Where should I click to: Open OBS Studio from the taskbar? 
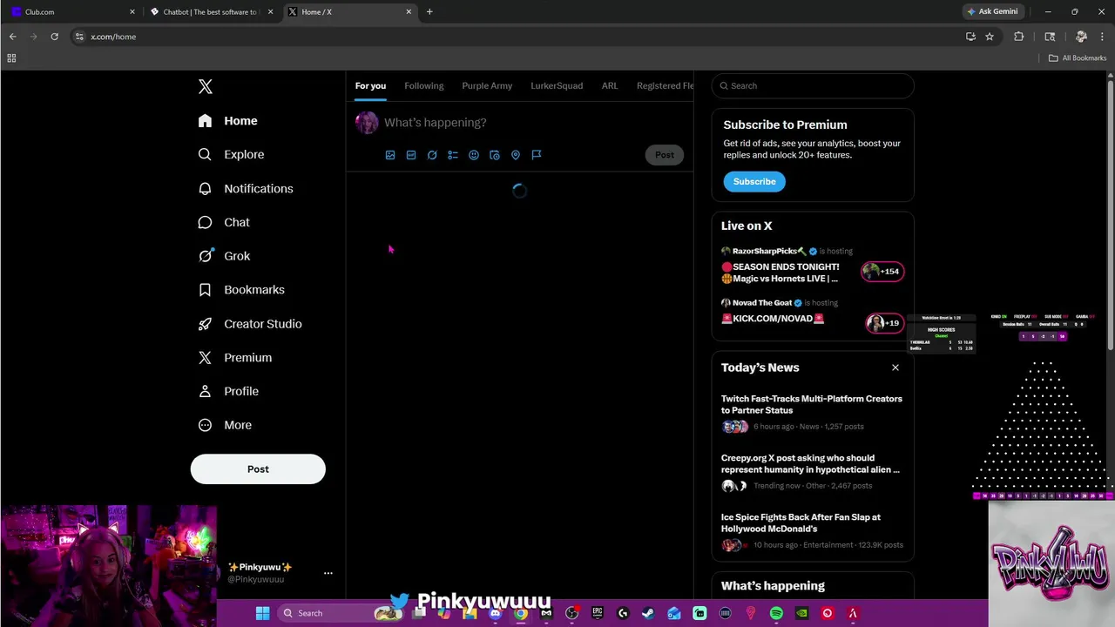tap(571, 613)
